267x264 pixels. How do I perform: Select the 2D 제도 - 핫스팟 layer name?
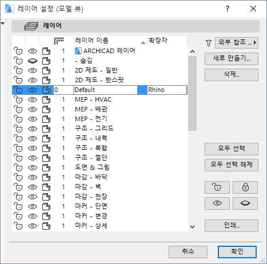coord(99,80)
